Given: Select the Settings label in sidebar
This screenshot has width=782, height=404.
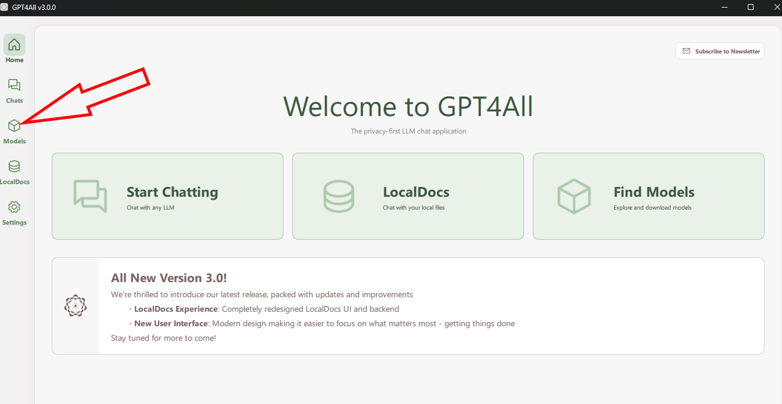Looking at the screenshot, I should click(15, 223).
